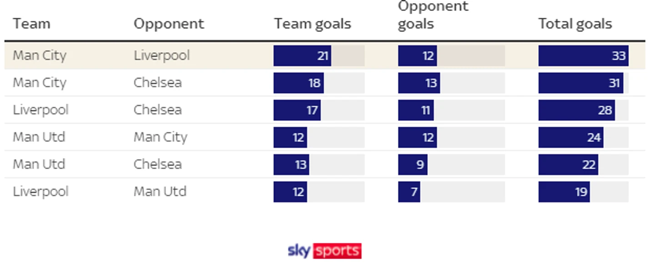Click the 22 total goals bar
664x266 pixels.
coord(568,164)
